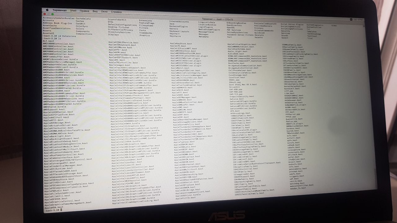Click 'AppleHIDALSService.kext' entry
This screenshot has width=397, height=223.
(x=124, y=42)
